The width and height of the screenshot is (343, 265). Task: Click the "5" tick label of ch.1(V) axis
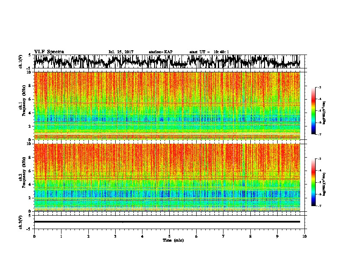[x=29, y=55]
